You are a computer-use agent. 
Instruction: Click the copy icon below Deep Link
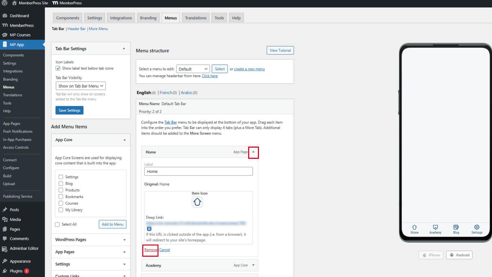(x=149, y=229)
